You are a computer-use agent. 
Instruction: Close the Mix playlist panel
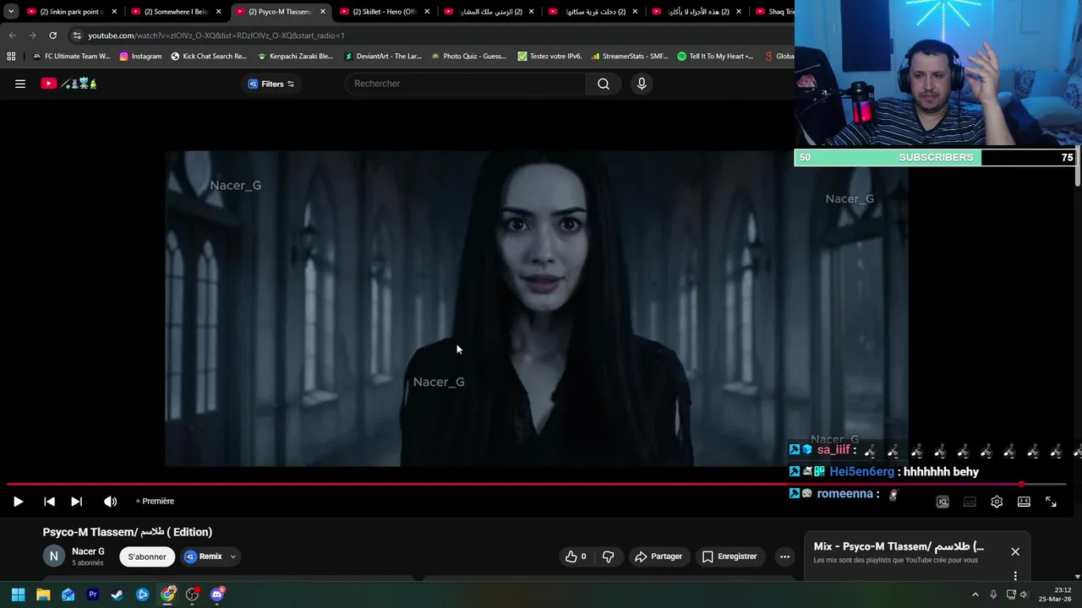(x=1015, y=551)
